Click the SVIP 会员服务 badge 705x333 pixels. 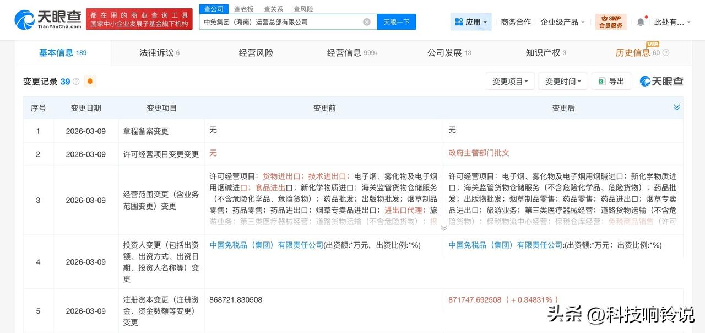tap(611, 22)
